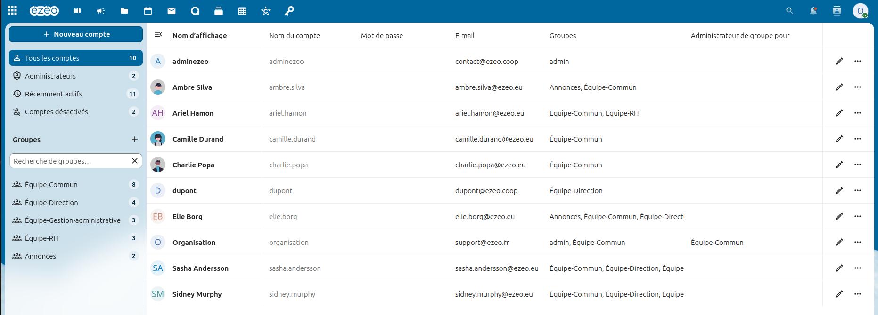The image size is (878, 315).
Task: Open the Deck card-stack app
Action: pyautogui.click(x=219, y=11)
